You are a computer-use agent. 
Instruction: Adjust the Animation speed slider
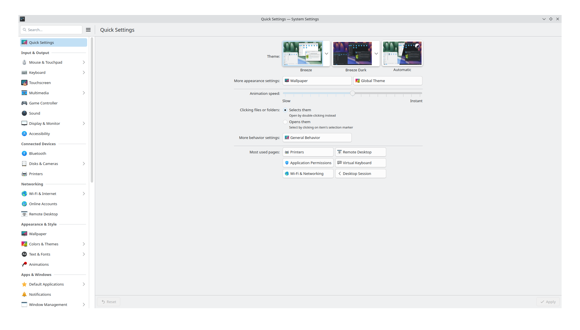(x=352, y=93)
